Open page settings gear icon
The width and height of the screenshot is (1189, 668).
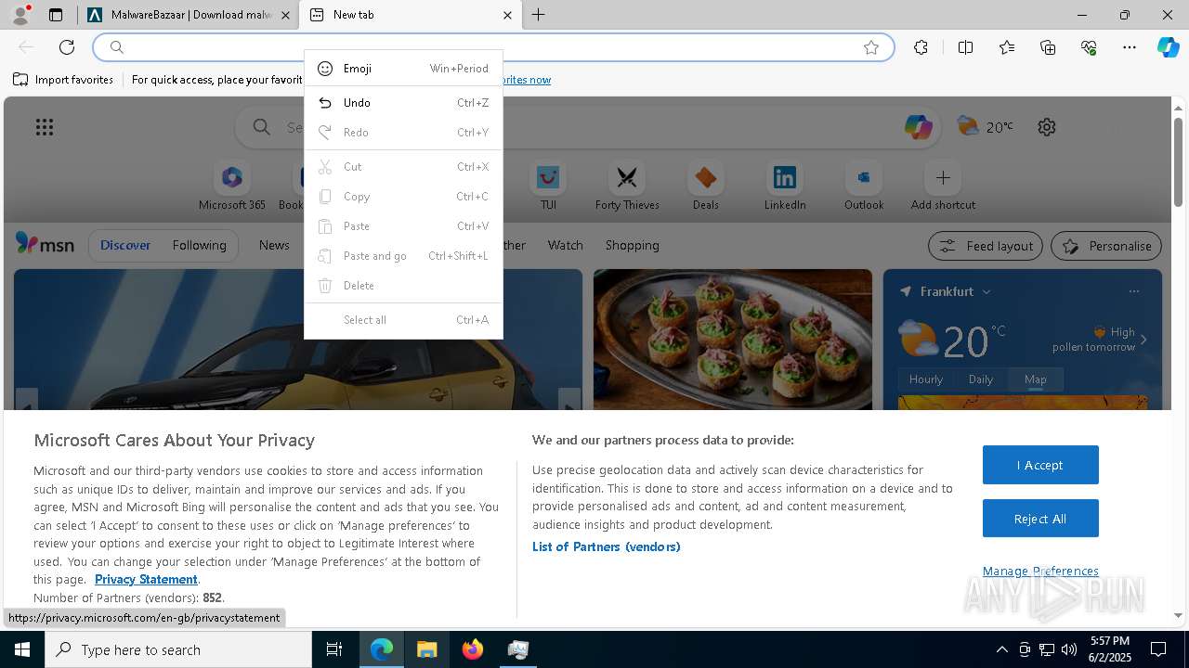pos(1047,127)
